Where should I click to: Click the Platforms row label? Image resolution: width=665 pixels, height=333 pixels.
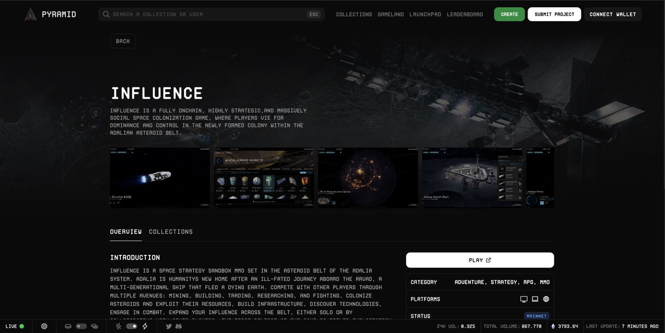click(x=425, y=299)
